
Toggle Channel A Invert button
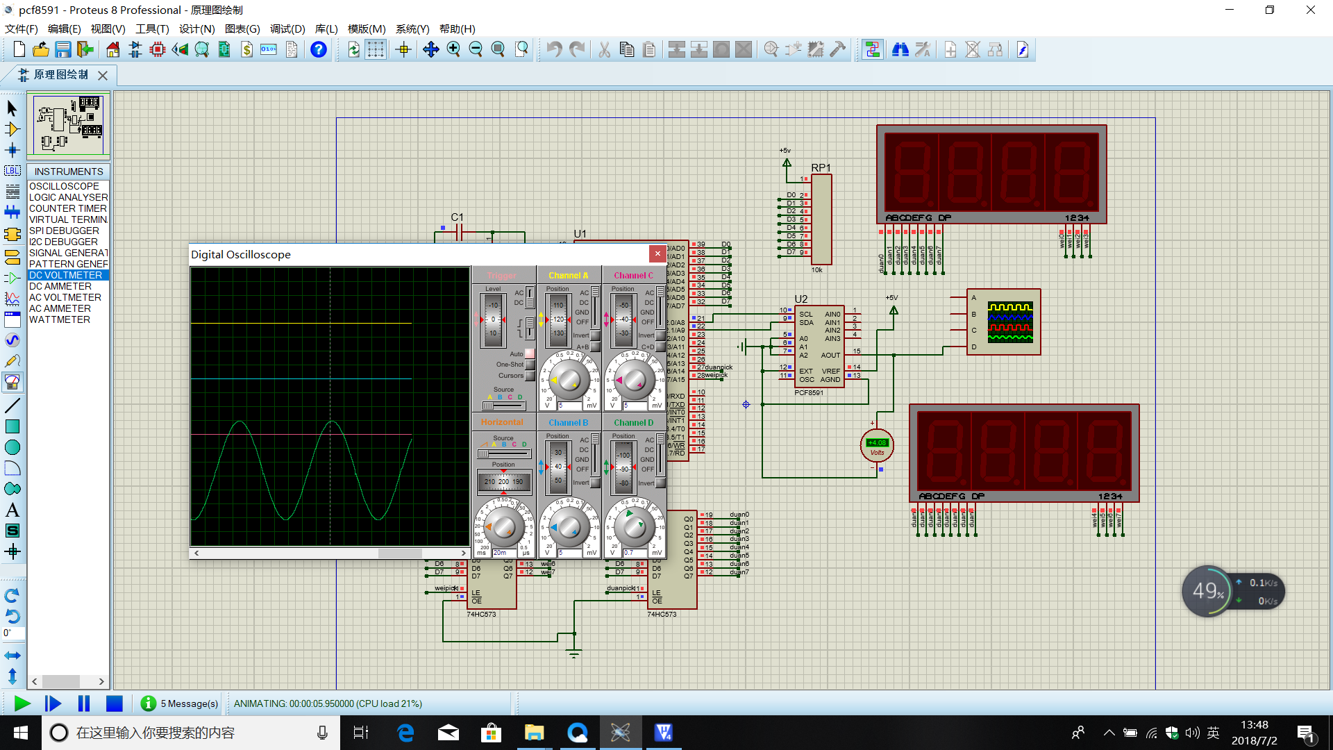[x=595, y=335]
